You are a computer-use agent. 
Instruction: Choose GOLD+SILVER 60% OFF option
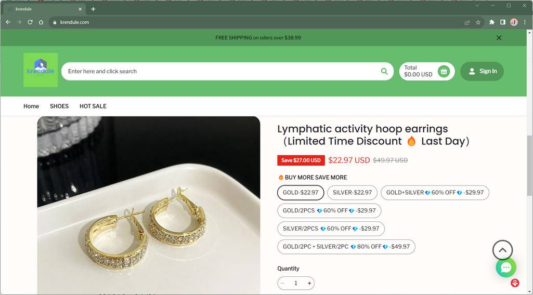click(x=435, y=193)
